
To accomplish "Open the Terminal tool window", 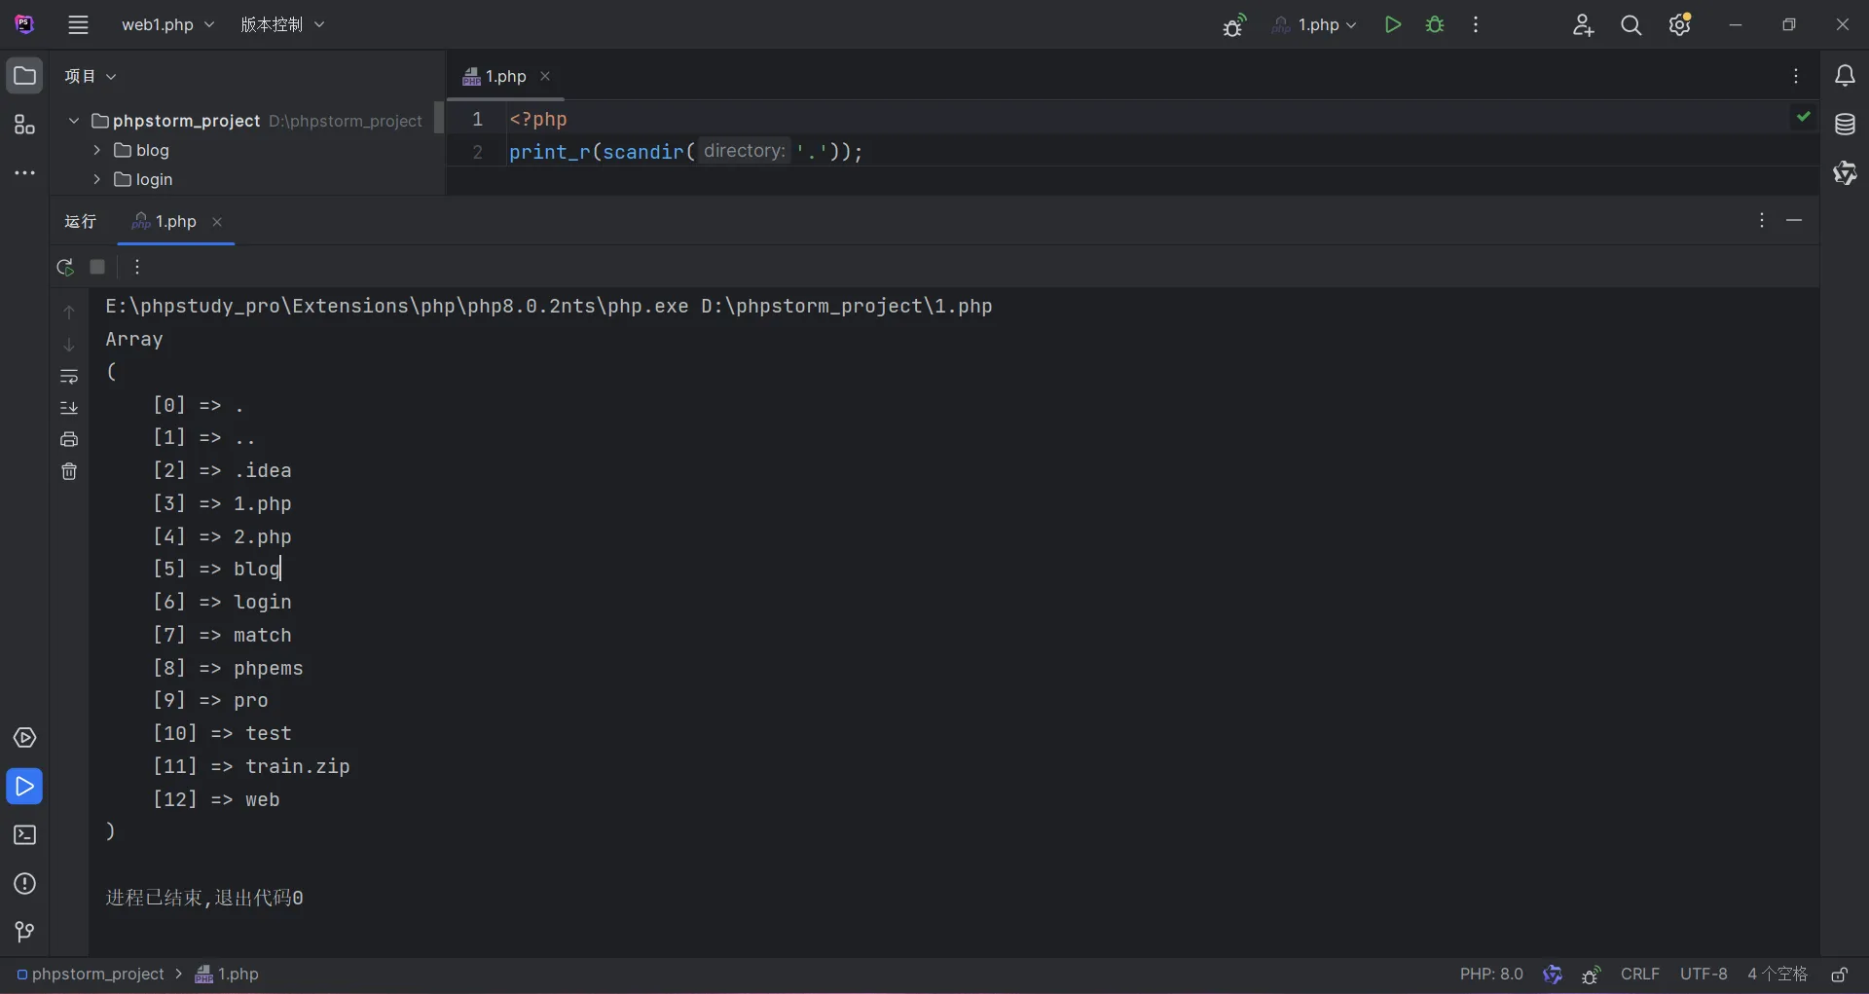I will [x=24, y=835].
